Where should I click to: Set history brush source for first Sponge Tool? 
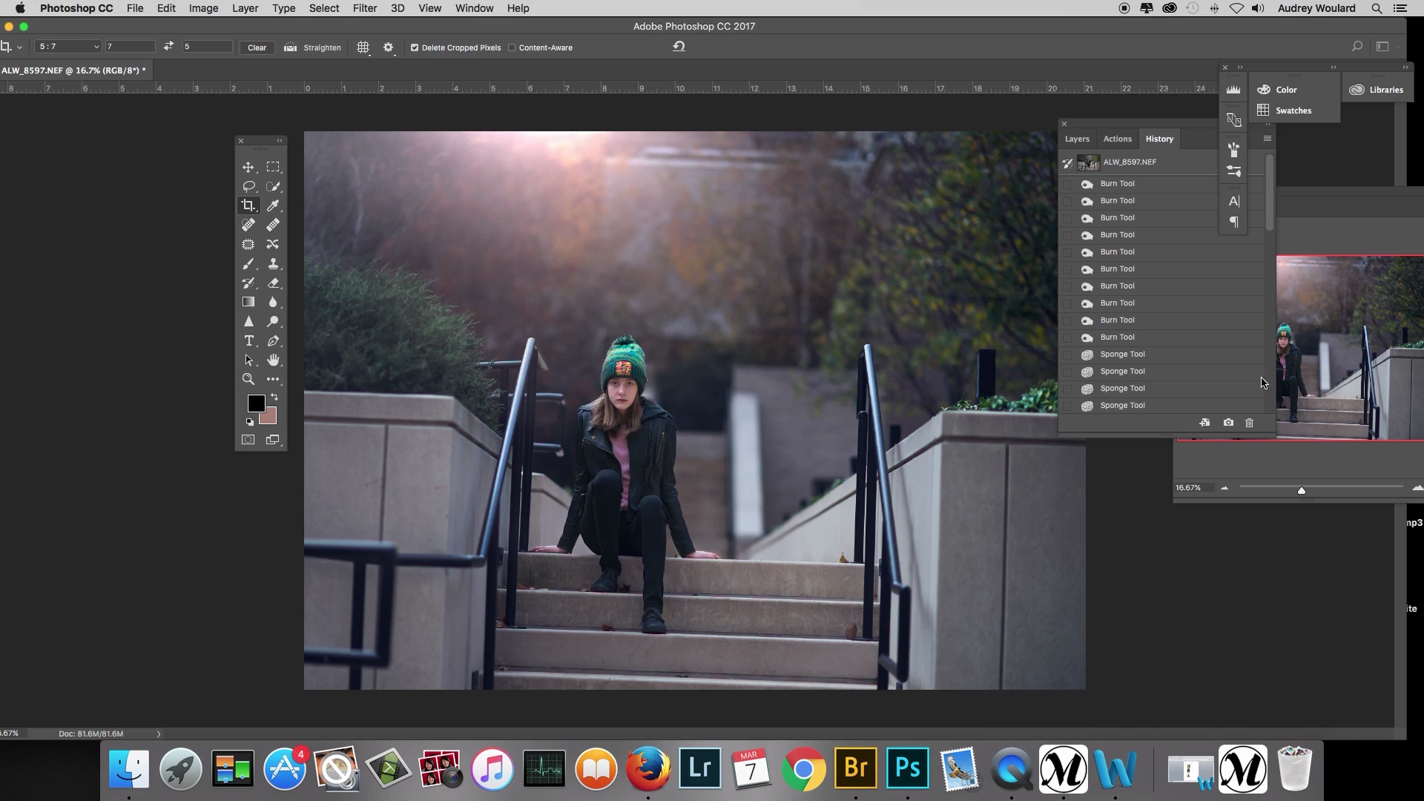1067,355
